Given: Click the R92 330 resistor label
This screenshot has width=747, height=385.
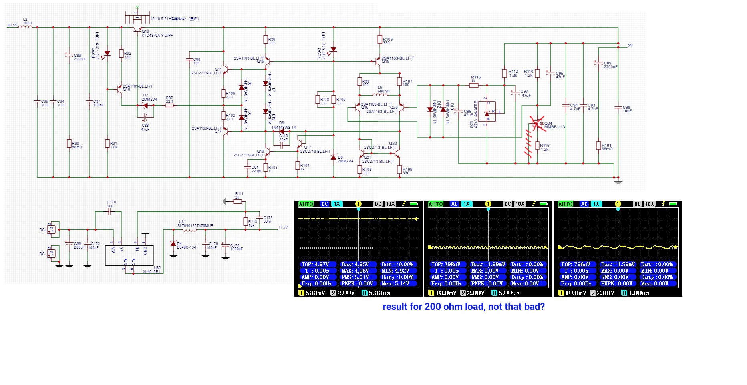Looking at the screenshot, I should point(127,55).
